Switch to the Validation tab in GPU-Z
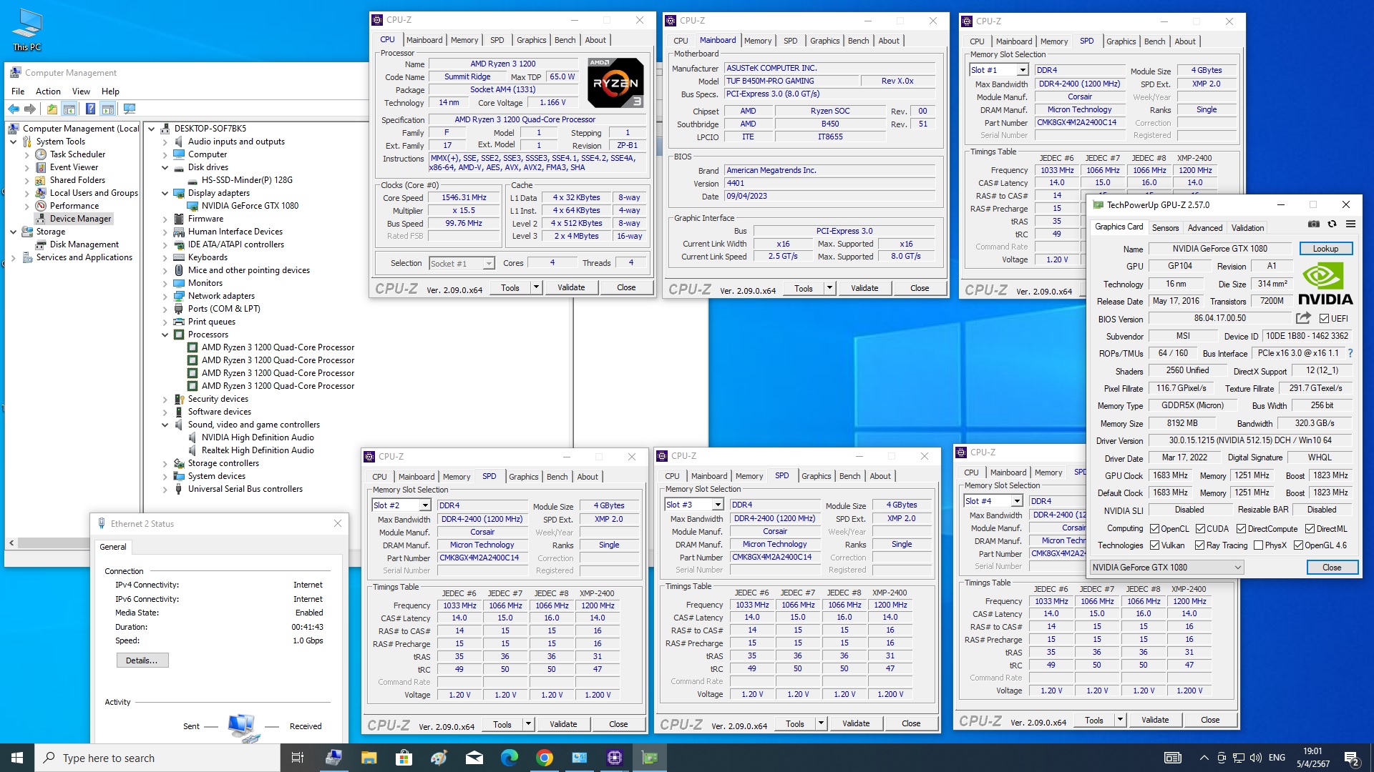The image size is (1374, 772). [1247, 228]
